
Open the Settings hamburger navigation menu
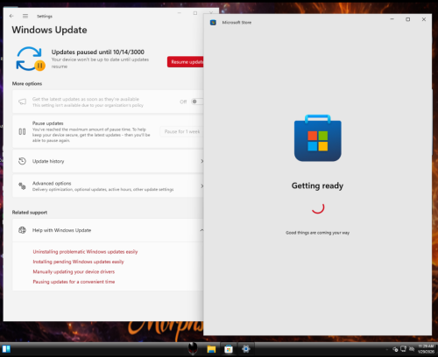tap(25, 16)
